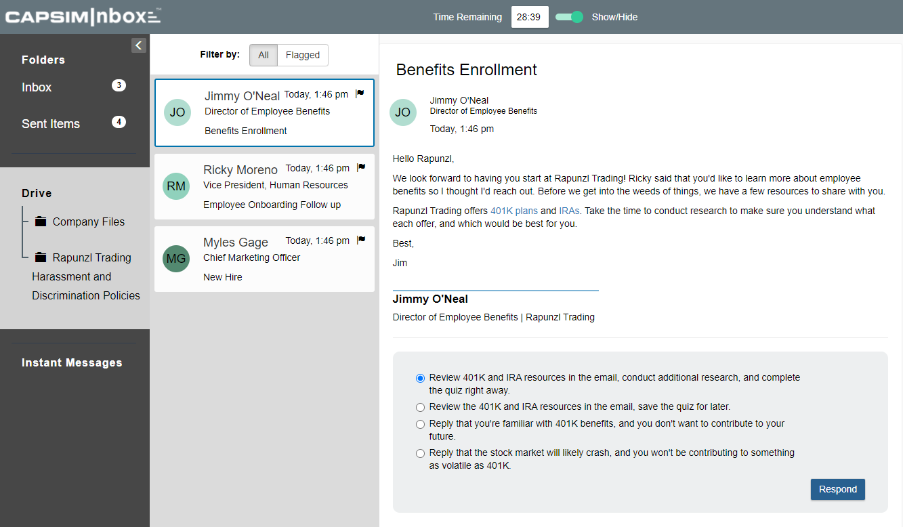Collapse the sidebar with the chevron arrow

139,45
